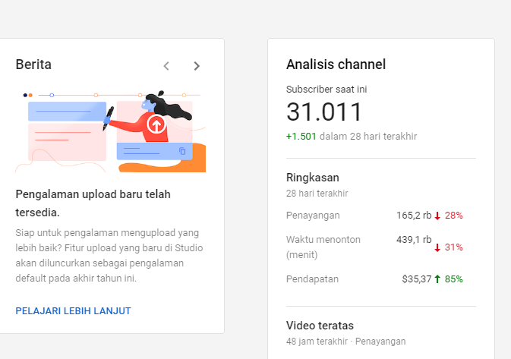Open PELAJARI LEBIH LANJUT link
This screenshot has height=359, width=511.
pyautogui.click(x=74, y=310)
